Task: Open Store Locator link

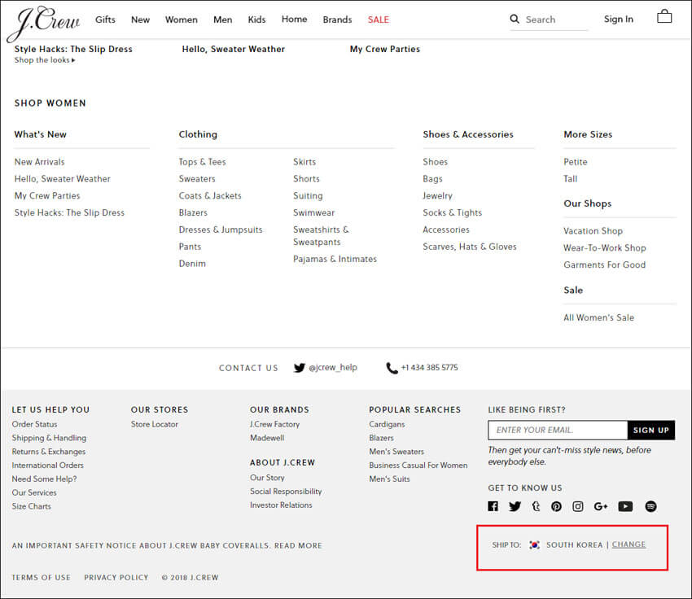Action: (x=155, y=424)
